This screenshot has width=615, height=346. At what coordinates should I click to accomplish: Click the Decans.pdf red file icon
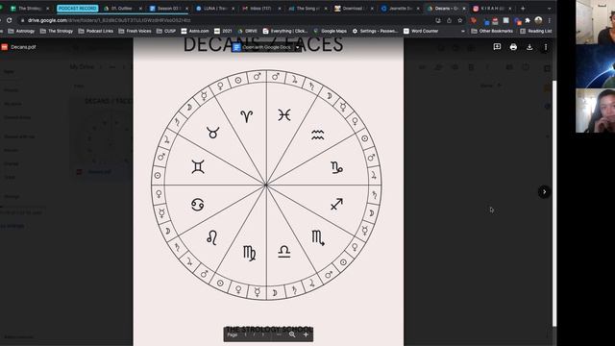pyautogui.click(x=5, y=47)
